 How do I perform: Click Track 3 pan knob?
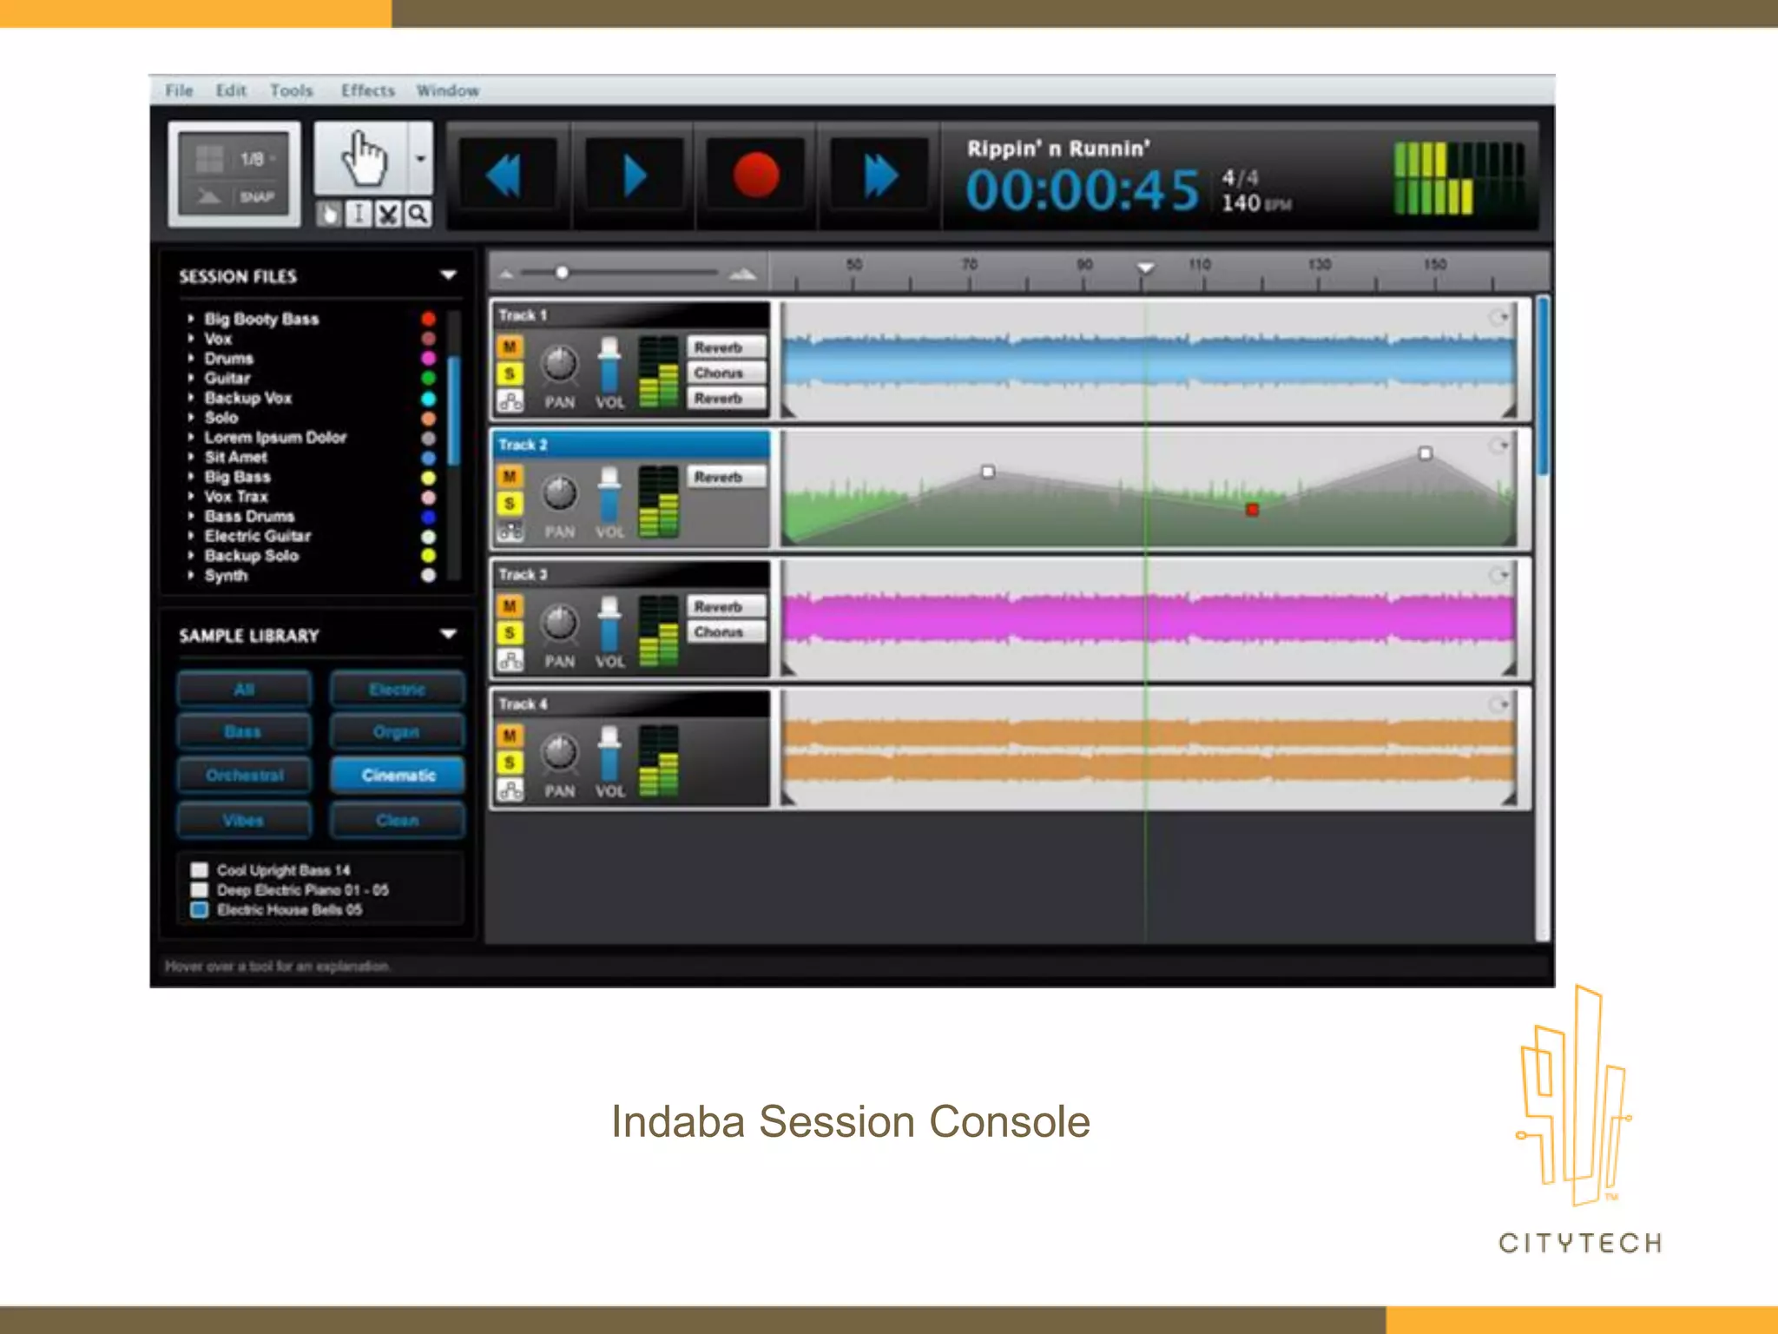coord(560,623)
